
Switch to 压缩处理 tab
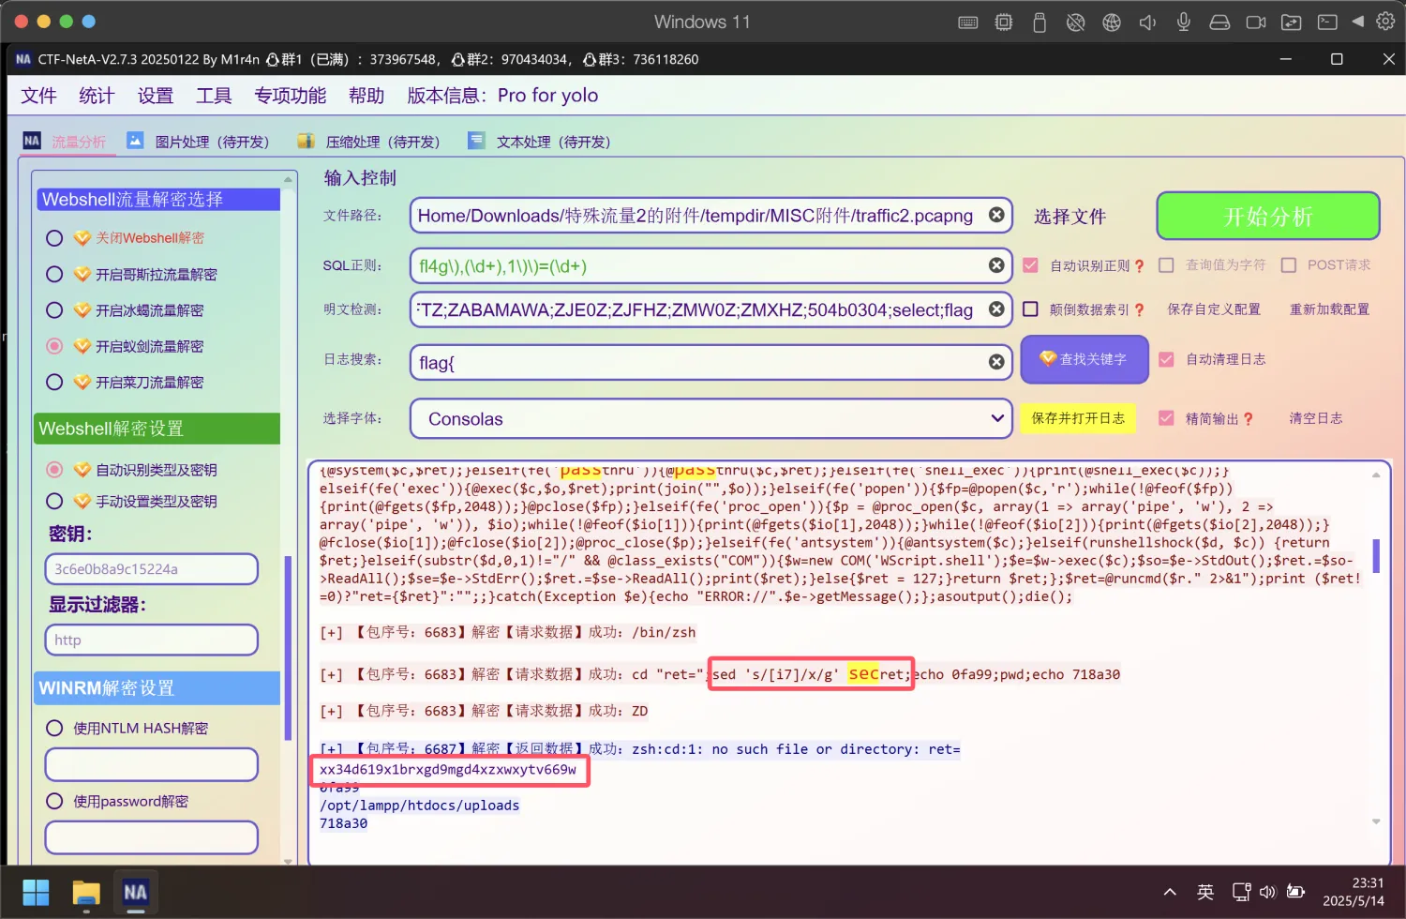tap(368, 142)
